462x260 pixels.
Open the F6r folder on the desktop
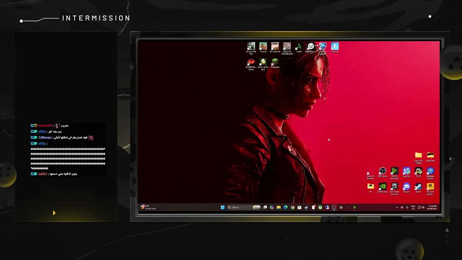(371, 188)
